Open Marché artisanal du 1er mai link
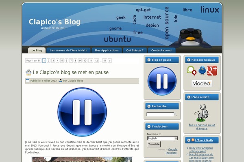The image size is (244, 162). pos(201,158)
